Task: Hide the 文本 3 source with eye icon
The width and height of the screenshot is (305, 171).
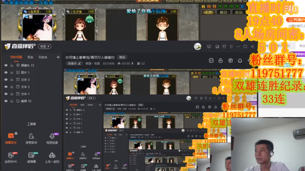Action: (6, 80)
